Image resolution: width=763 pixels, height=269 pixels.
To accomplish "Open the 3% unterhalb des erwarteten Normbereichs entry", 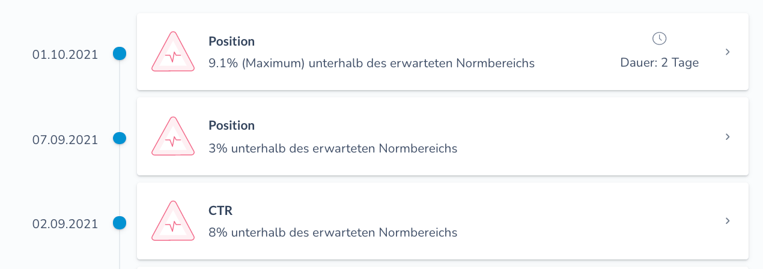I will pos(333,148).
